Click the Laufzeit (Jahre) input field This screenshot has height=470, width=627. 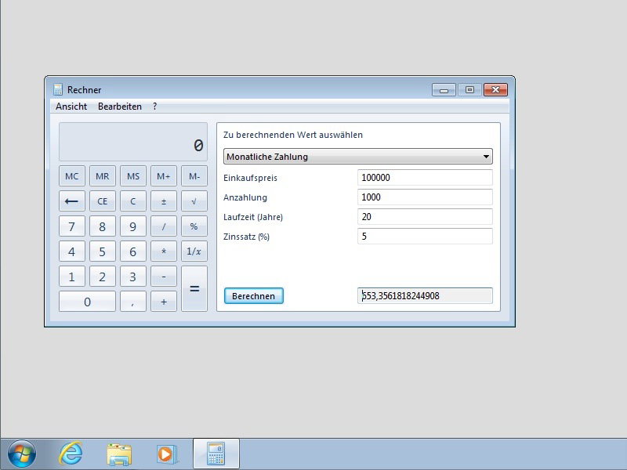click(x=425, y=217)
